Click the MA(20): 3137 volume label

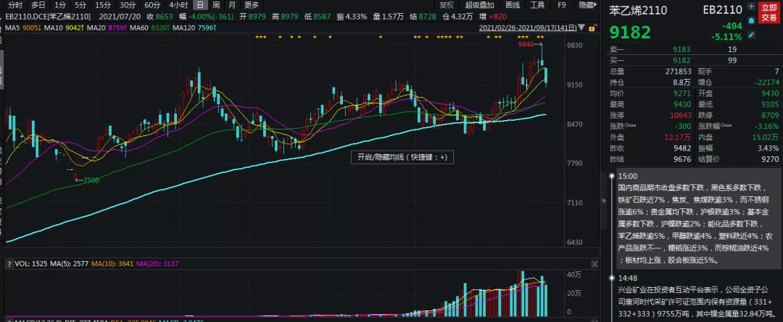[x=157, y=263]
